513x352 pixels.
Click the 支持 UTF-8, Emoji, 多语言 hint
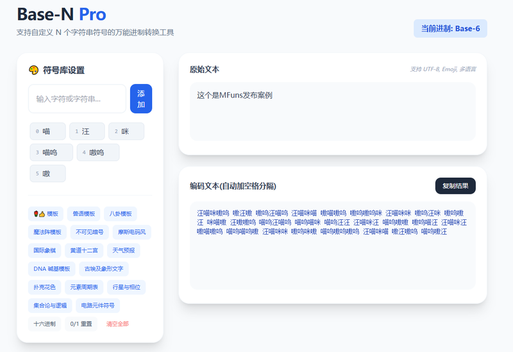click(443, 69)
